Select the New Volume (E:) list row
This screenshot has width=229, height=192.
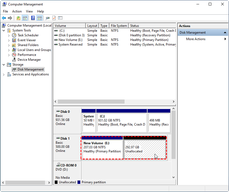tap(114, 40)
